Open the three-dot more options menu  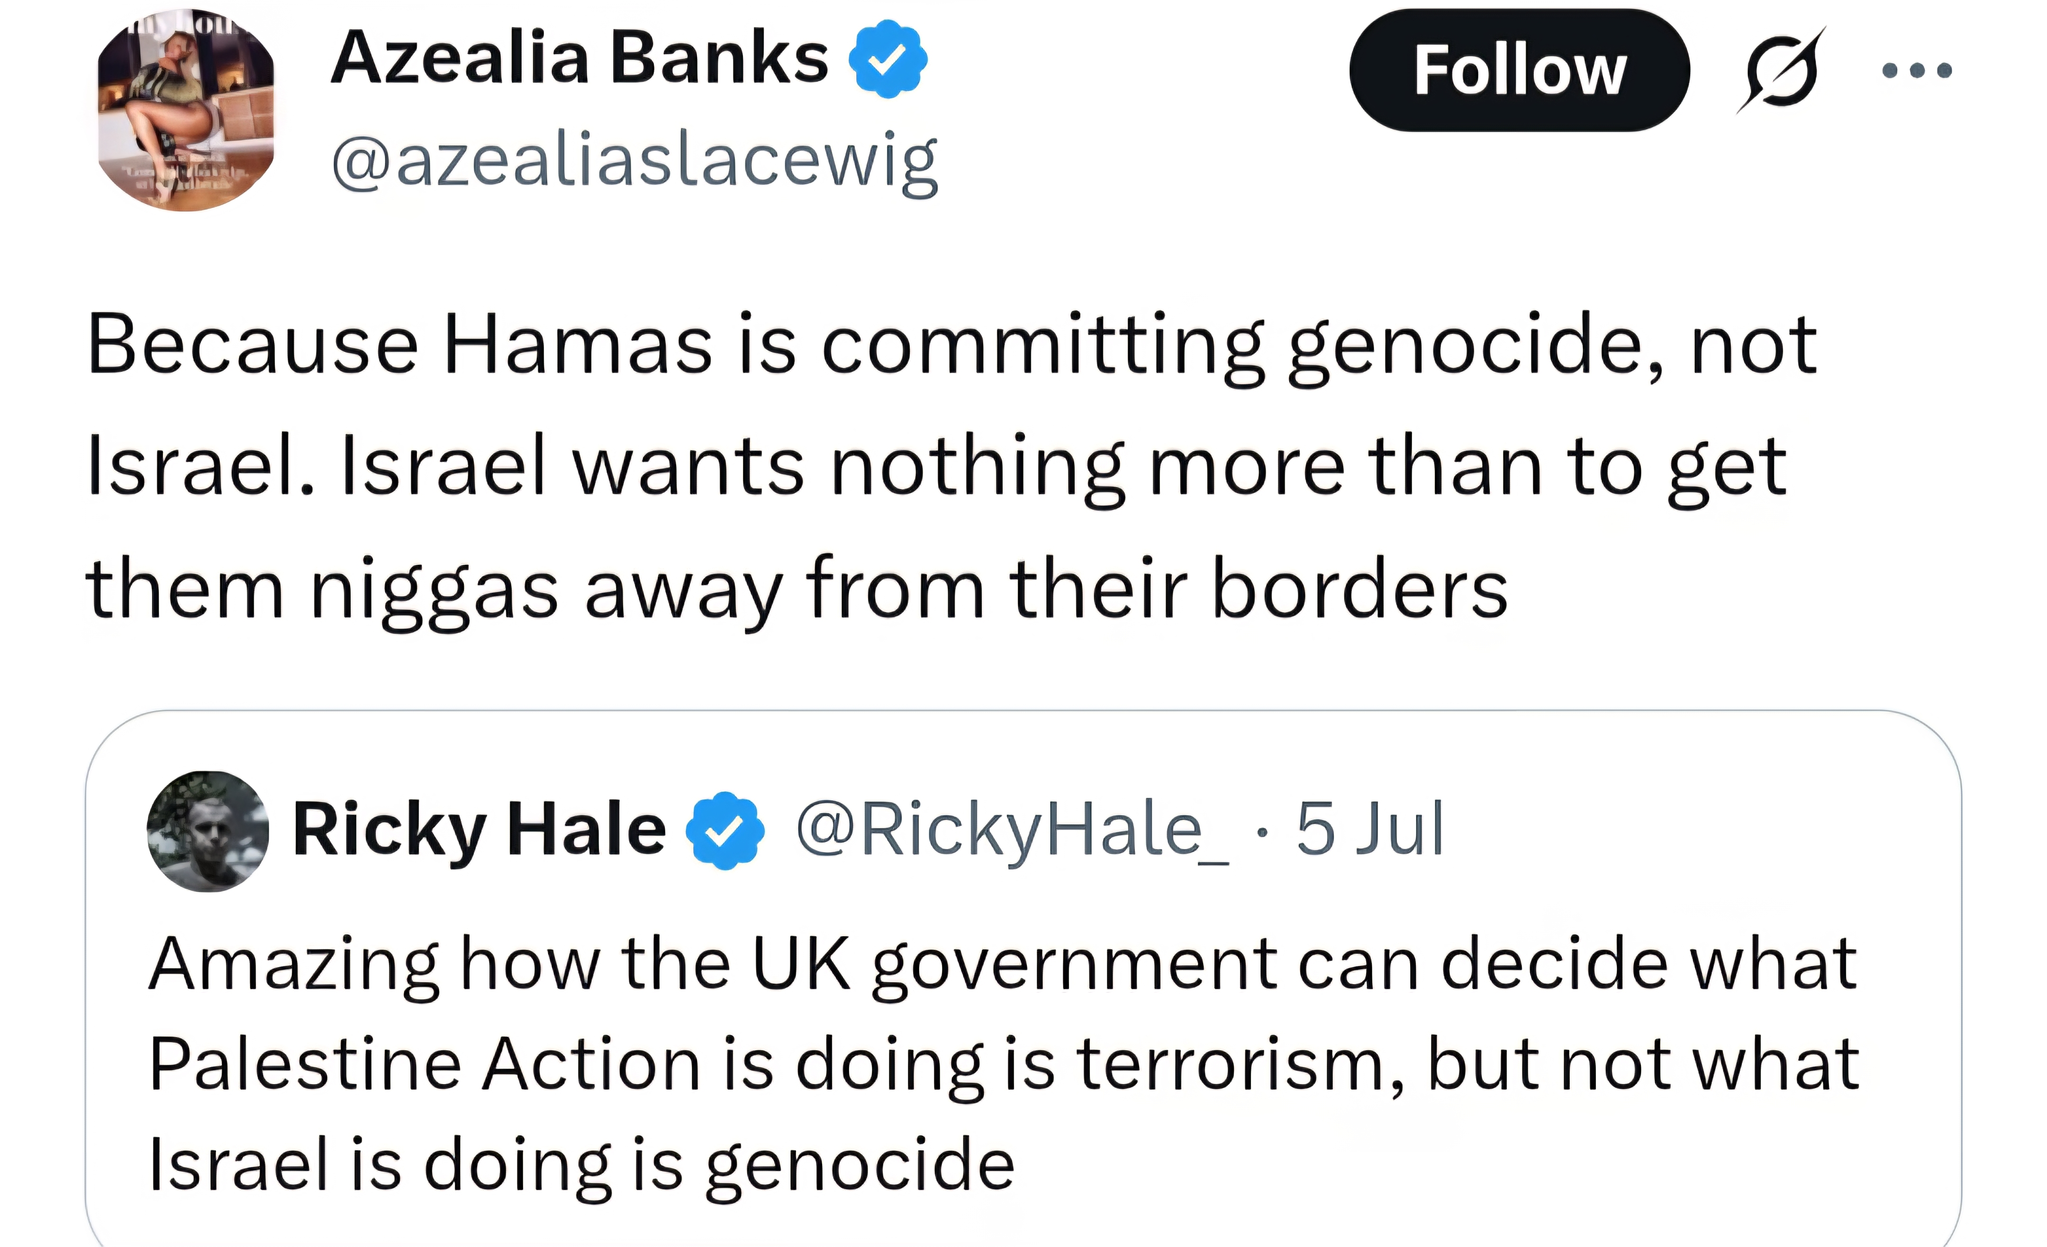click(1917, 71)
